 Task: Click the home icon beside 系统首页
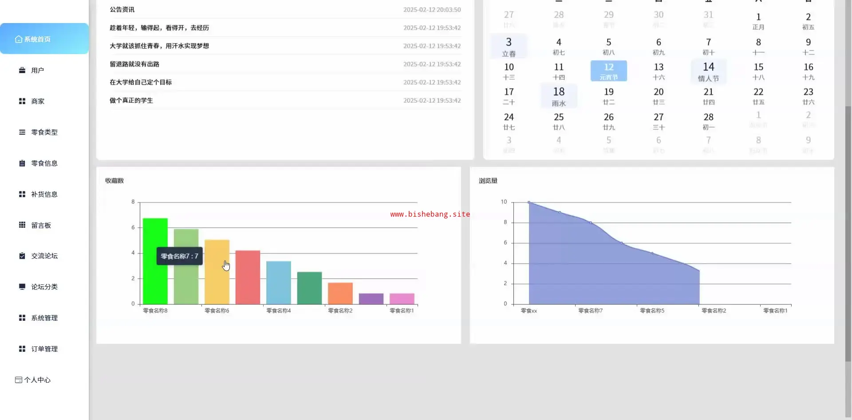[x=19, y=39]
